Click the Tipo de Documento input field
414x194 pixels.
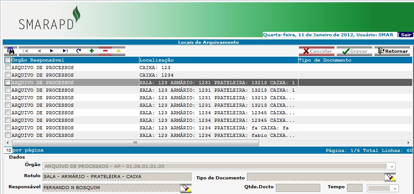point(316,177)
